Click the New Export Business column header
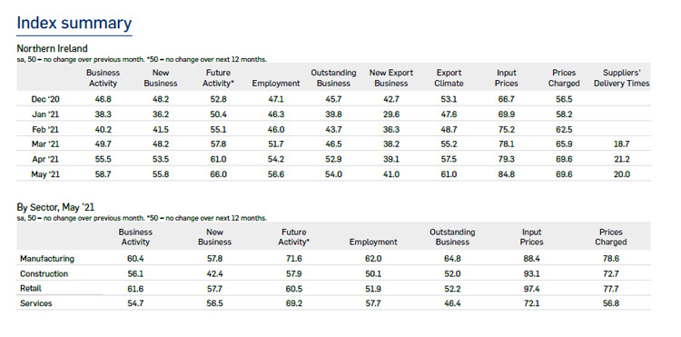Screen dimensions: 681x337 [390, 78]
